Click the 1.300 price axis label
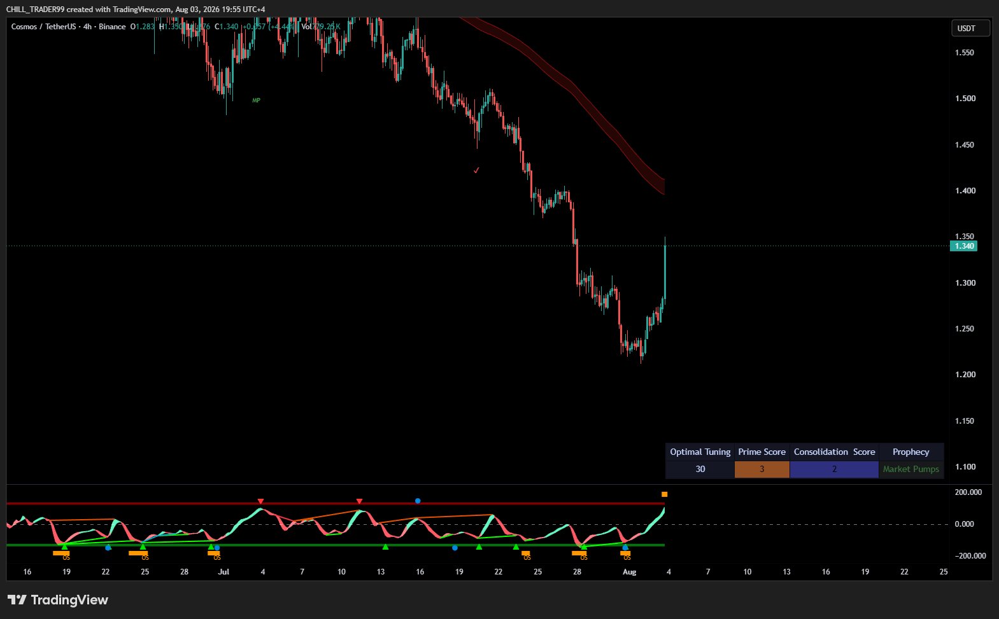Screen dimensions: 999x619 tap(964, 283)
